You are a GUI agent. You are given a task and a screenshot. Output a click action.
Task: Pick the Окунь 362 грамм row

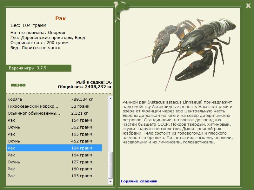click(x=54, y=127)
